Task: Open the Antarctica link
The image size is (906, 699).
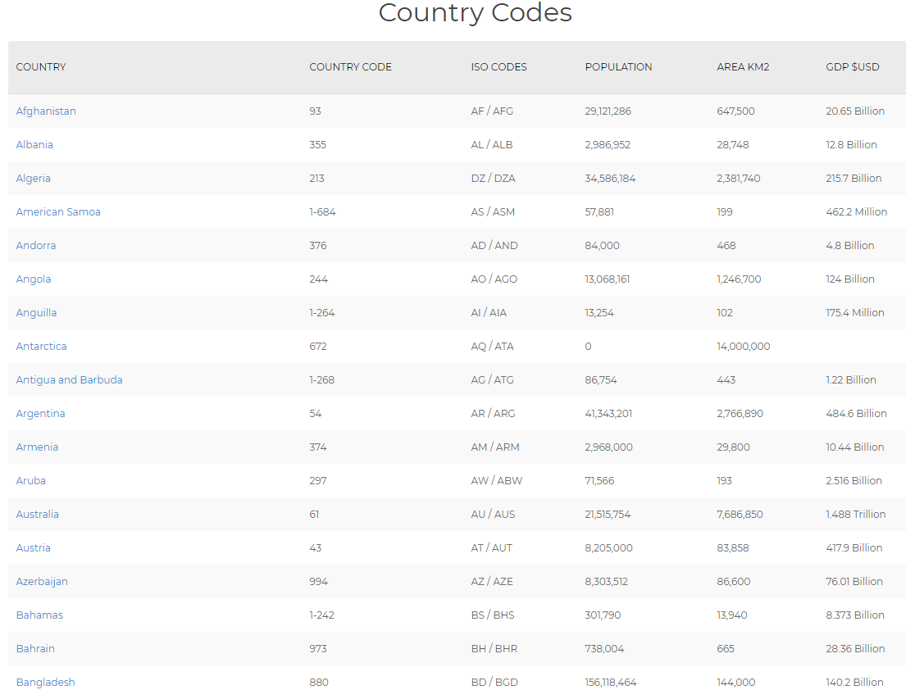Action: tap(41, 346)
